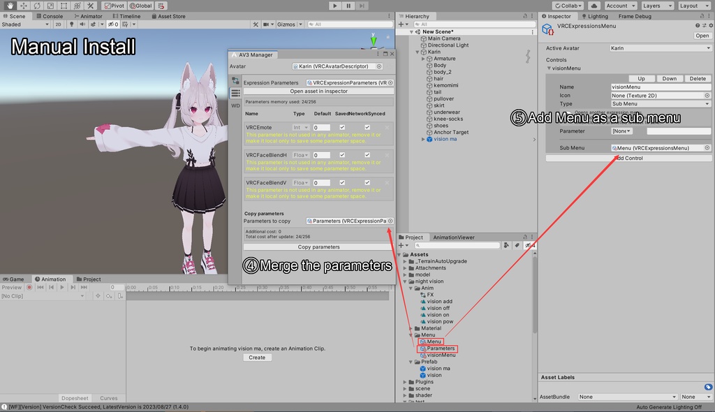This screenshot has width=715, height=412.
Task: Select the Rect transform tool
Action: pyautogui.click(x=64, y=6)
